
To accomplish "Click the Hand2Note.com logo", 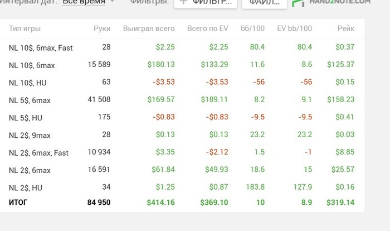I will tap(331, 2).
